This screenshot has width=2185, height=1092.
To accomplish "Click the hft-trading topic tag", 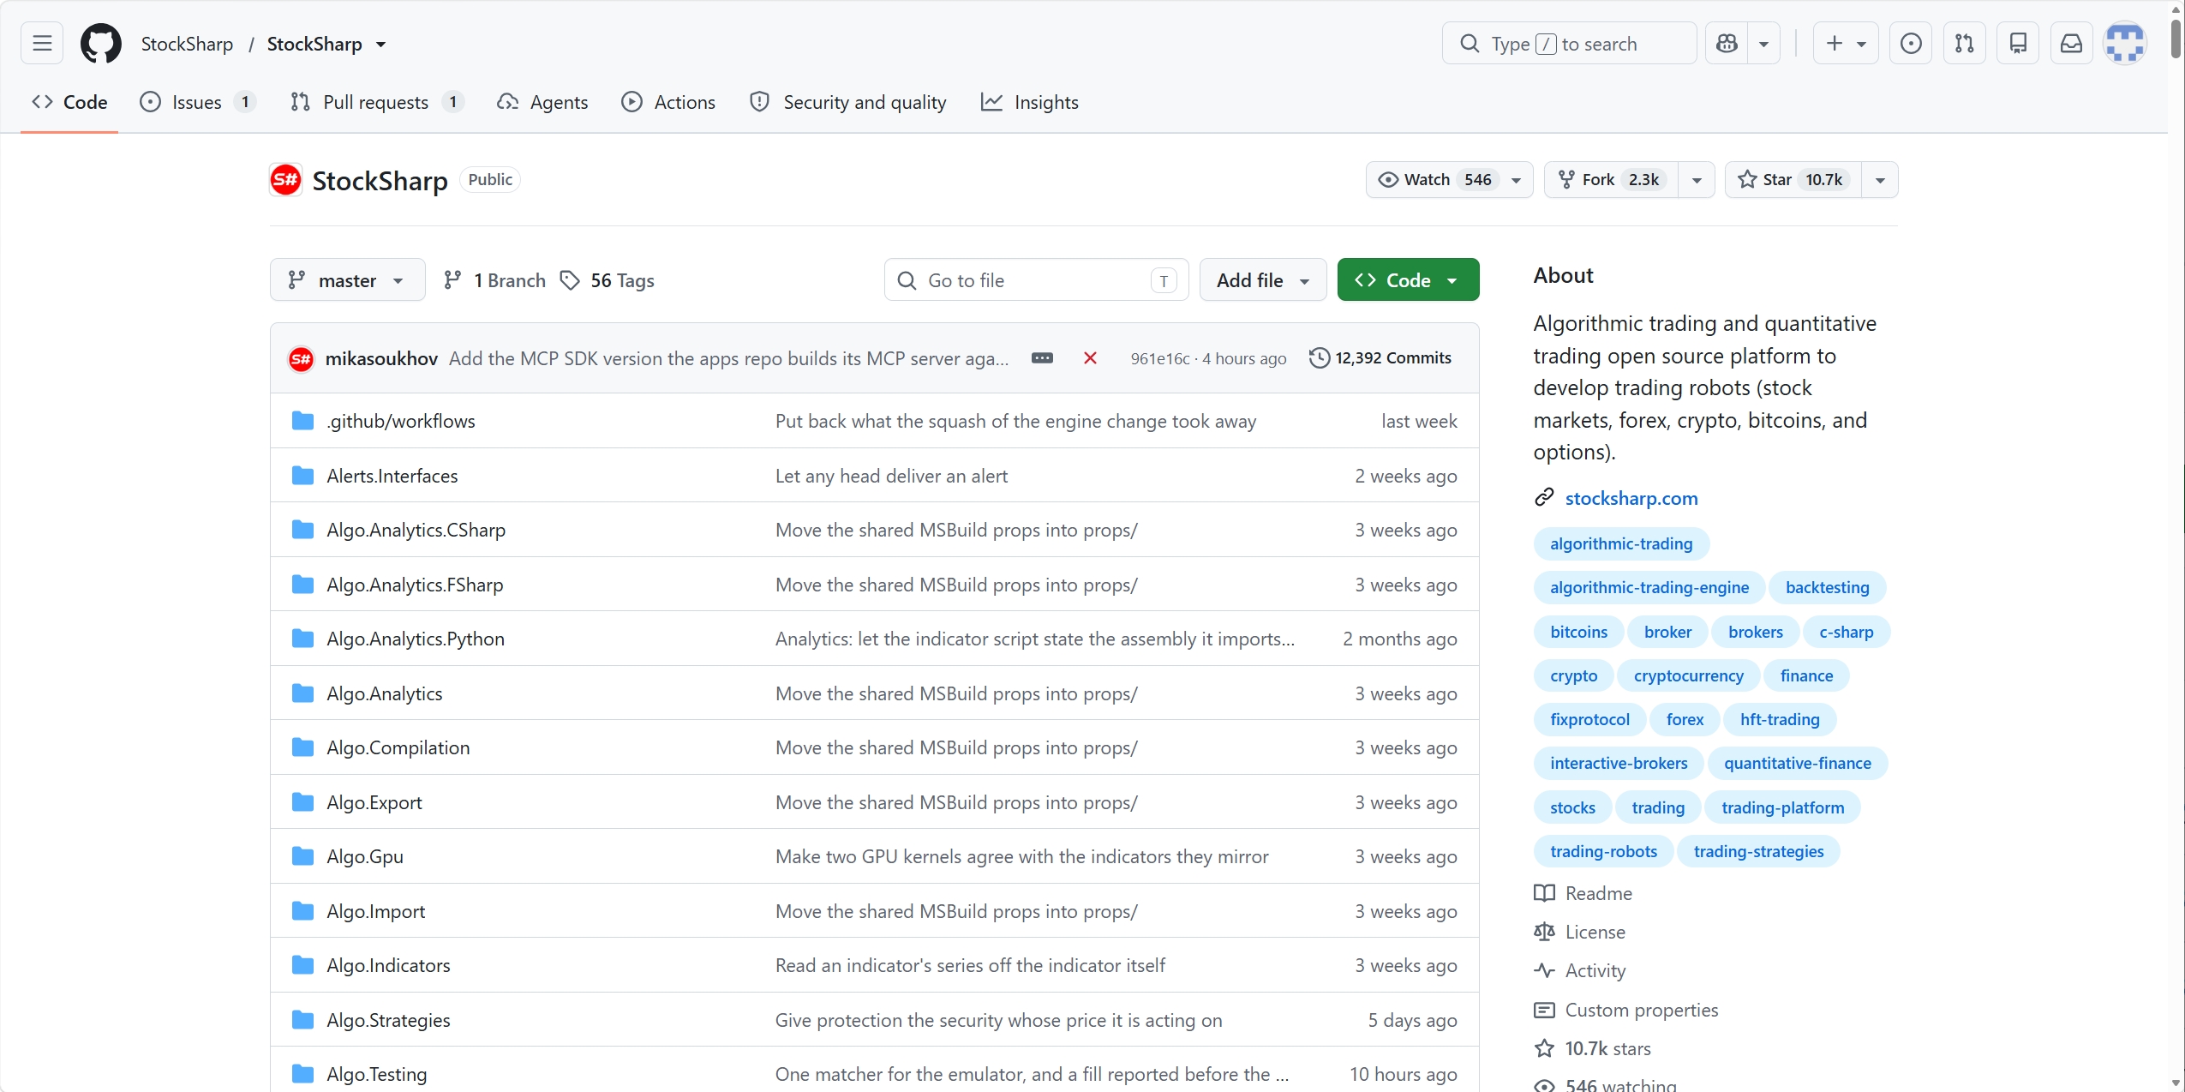I will (x=1780, y=719).
